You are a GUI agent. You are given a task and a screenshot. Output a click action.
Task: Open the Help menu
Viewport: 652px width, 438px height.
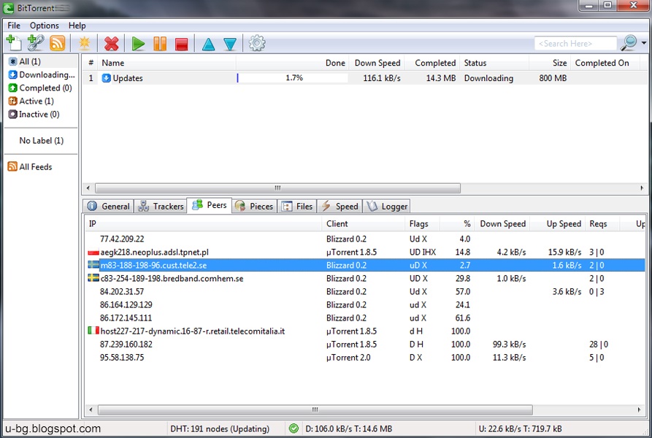click(77, 26)
